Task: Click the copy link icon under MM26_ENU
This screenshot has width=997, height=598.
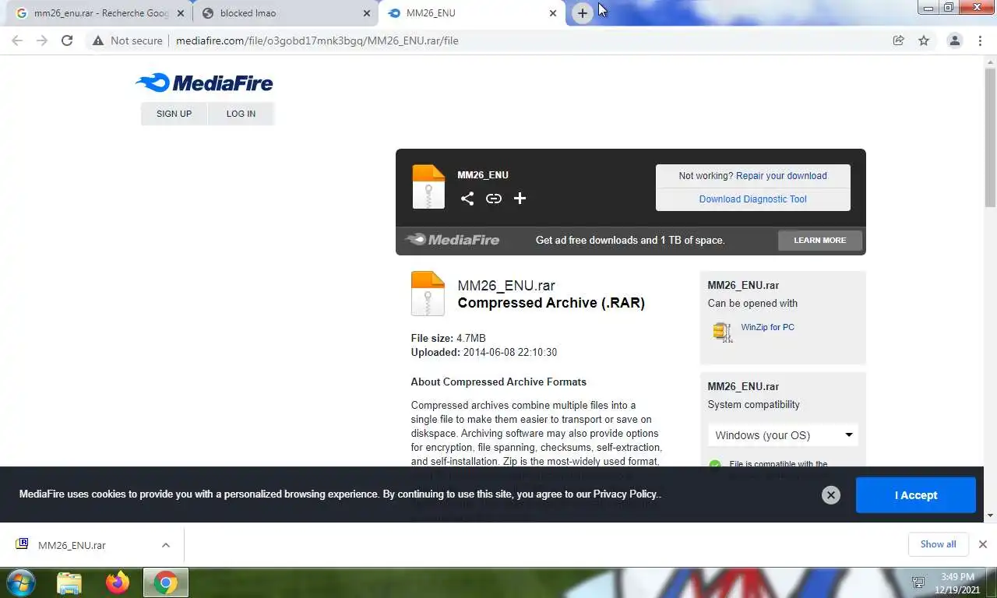Action: point(494,199)
